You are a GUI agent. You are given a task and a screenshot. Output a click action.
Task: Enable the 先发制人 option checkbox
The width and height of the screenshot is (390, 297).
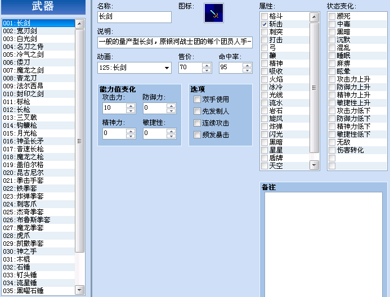197,111
